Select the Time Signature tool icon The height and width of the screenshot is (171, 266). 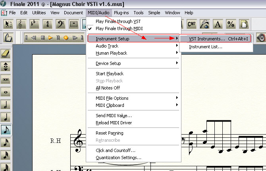pos(48,24)
